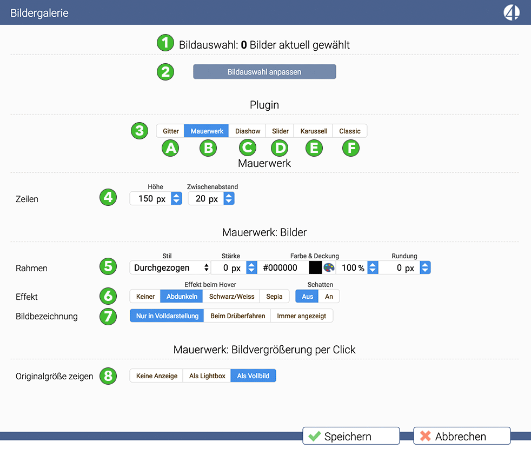Click the #000000 hex color field
531x449 pixels.
pyautogui.click(x=282, y=267)
